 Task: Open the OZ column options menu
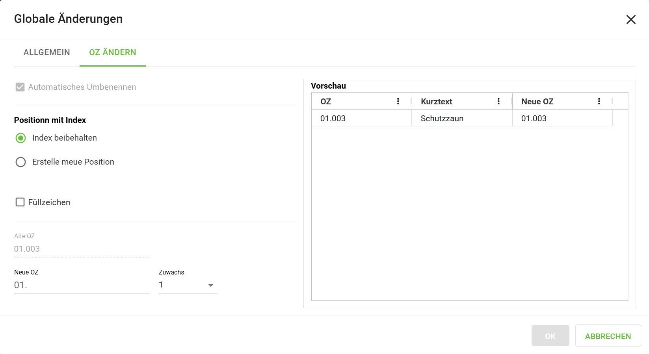coord(398,102)
